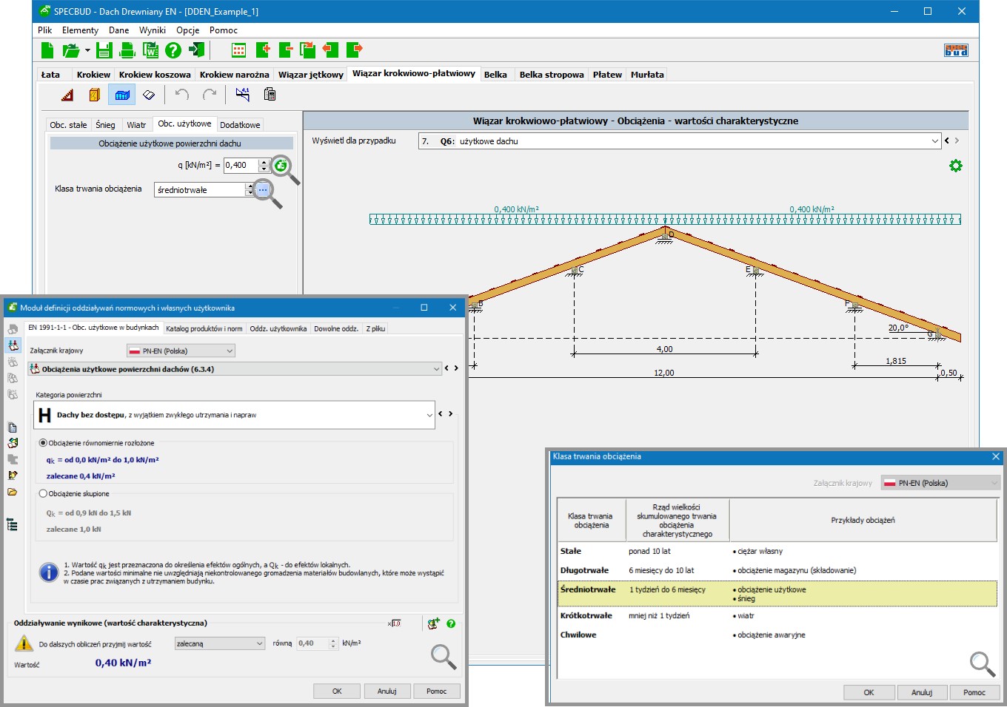1007x707 pixels.
Task: Switch to the 'Katalog produktów i norm' tab
Action: click(x=204, y=328)
